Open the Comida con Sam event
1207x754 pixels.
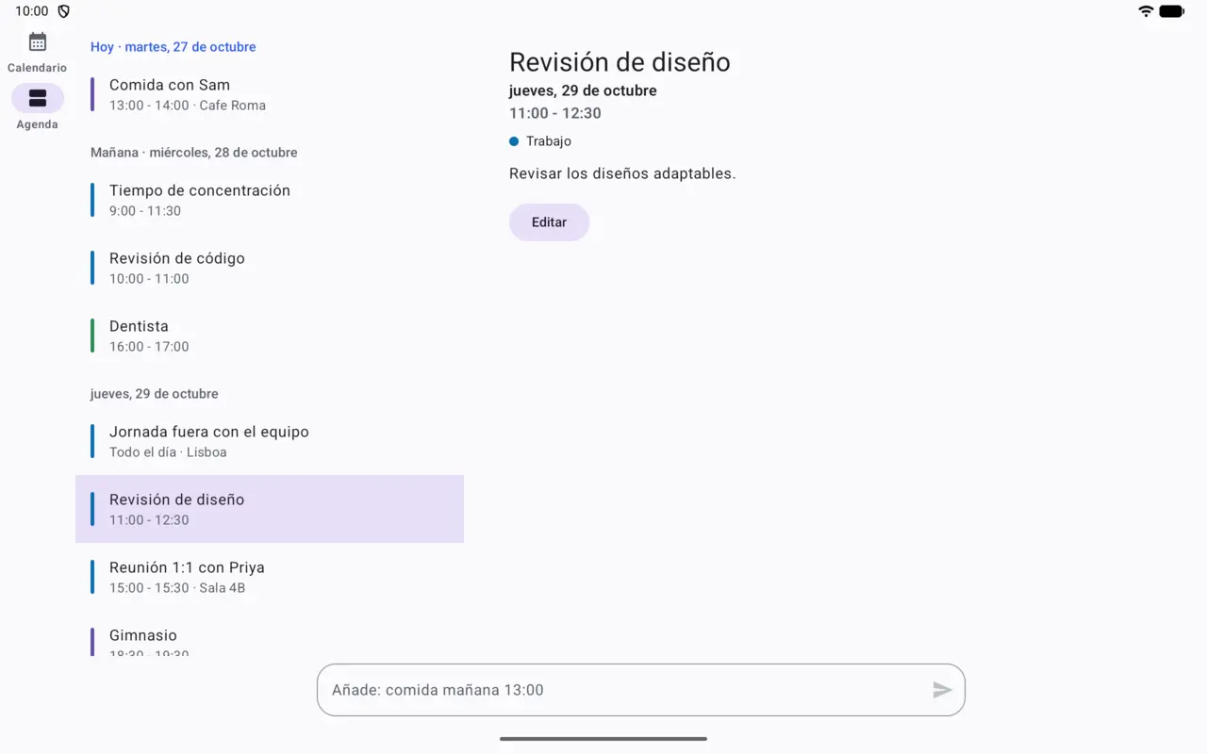[x=270, y=94]
